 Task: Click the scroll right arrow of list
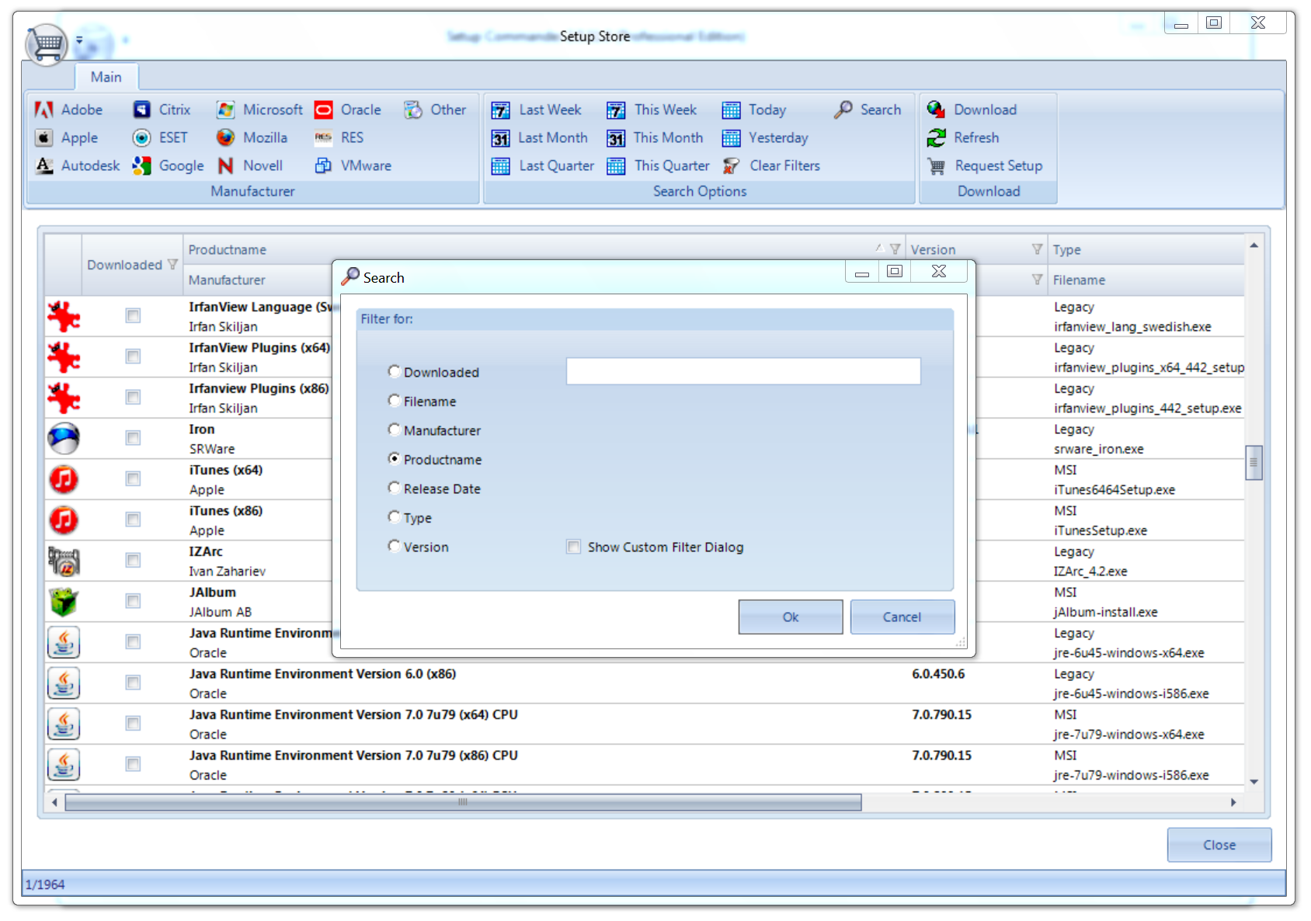[1233, 802]
